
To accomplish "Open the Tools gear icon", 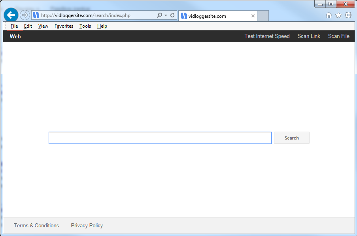I will click(x=348, y=15).
